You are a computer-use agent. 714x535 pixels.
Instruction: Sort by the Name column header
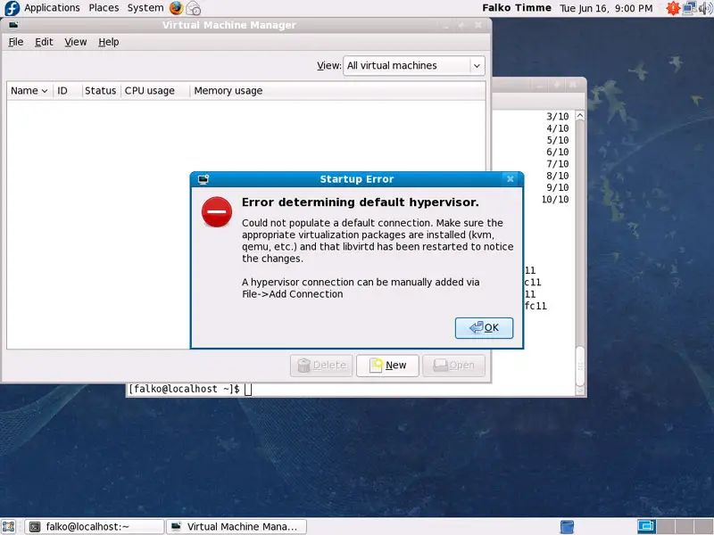coord(29,91)
